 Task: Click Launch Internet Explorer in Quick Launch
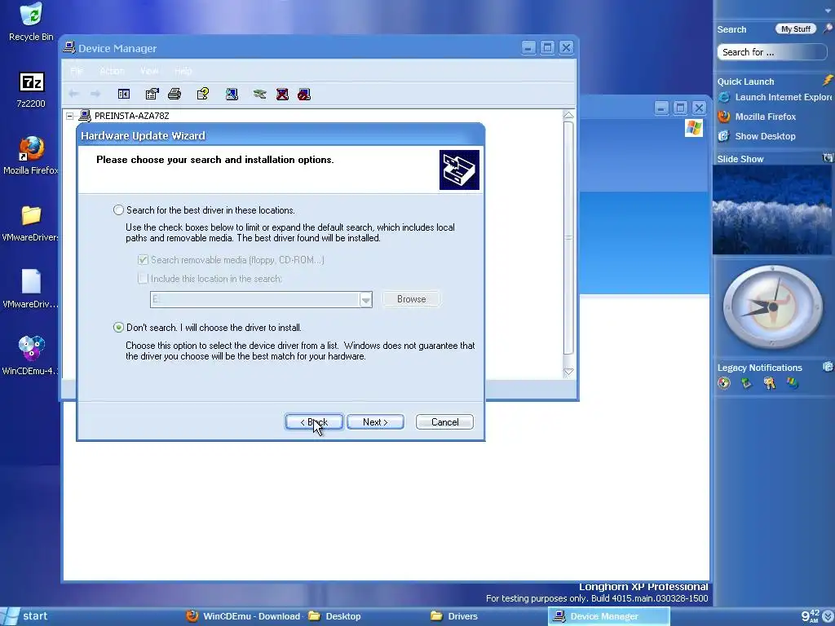click(775, 97)
